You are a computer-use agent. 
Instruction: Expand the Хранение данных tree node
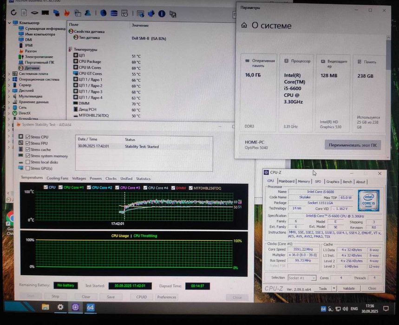pos(9,102)
